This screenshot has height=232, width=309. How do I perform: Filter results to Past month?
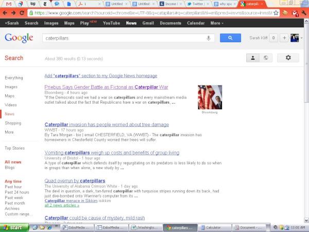click(x=15, y=203)
